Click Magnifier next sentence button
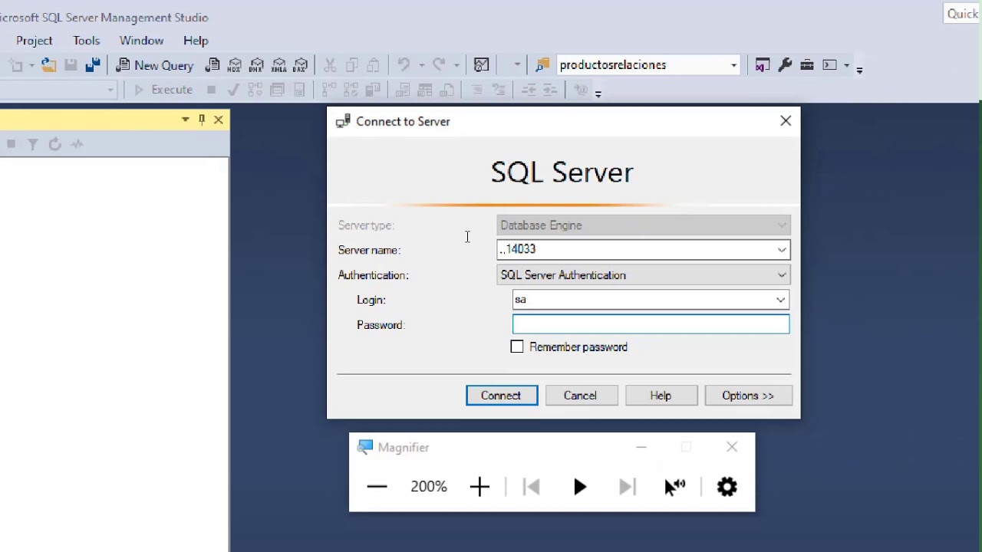The width and height of the screenshot is (982, 552). (628, 487)
